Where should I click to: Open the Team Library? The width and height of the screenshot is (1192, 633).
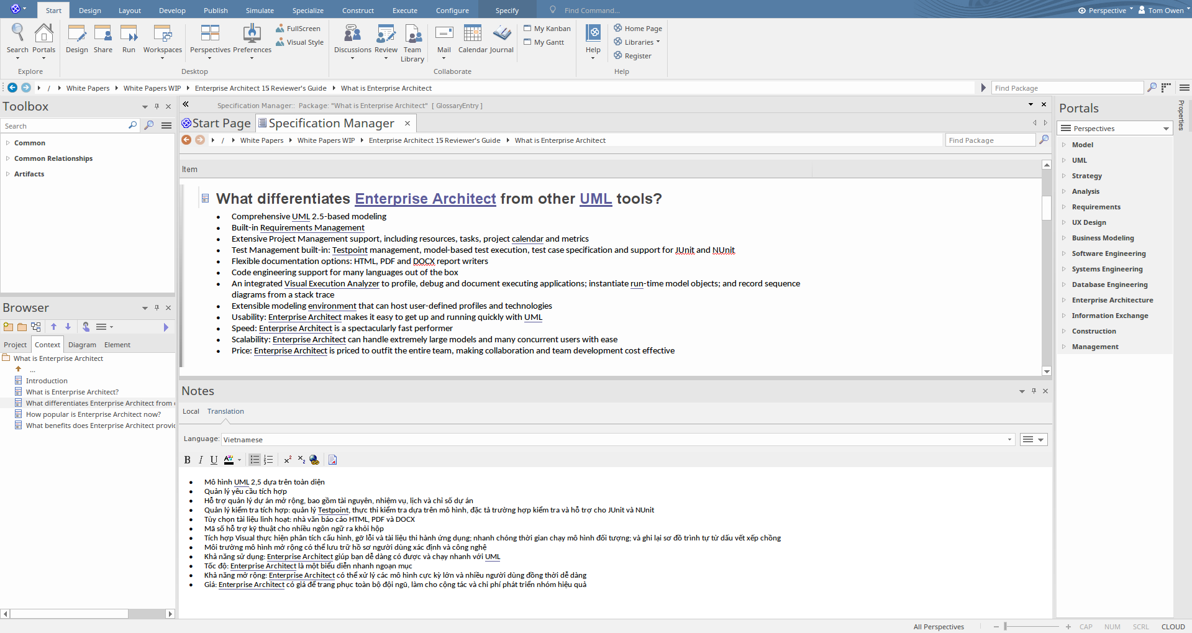pos(412,42)
